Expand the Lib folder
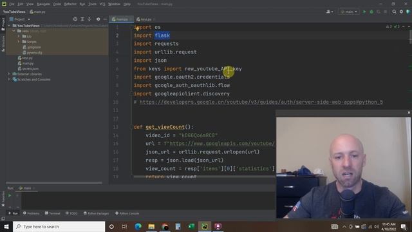The height and width of the screenshot is (232, 412). coord(19,36)
